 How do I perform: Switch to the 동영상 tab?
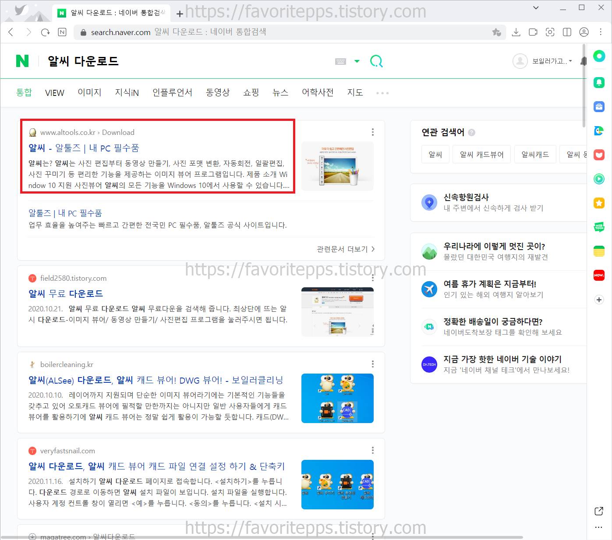click(x=218, y=92)
